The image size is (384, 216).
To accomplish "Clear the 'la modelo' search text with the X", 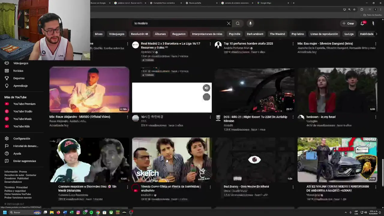I will coord(229,23).
